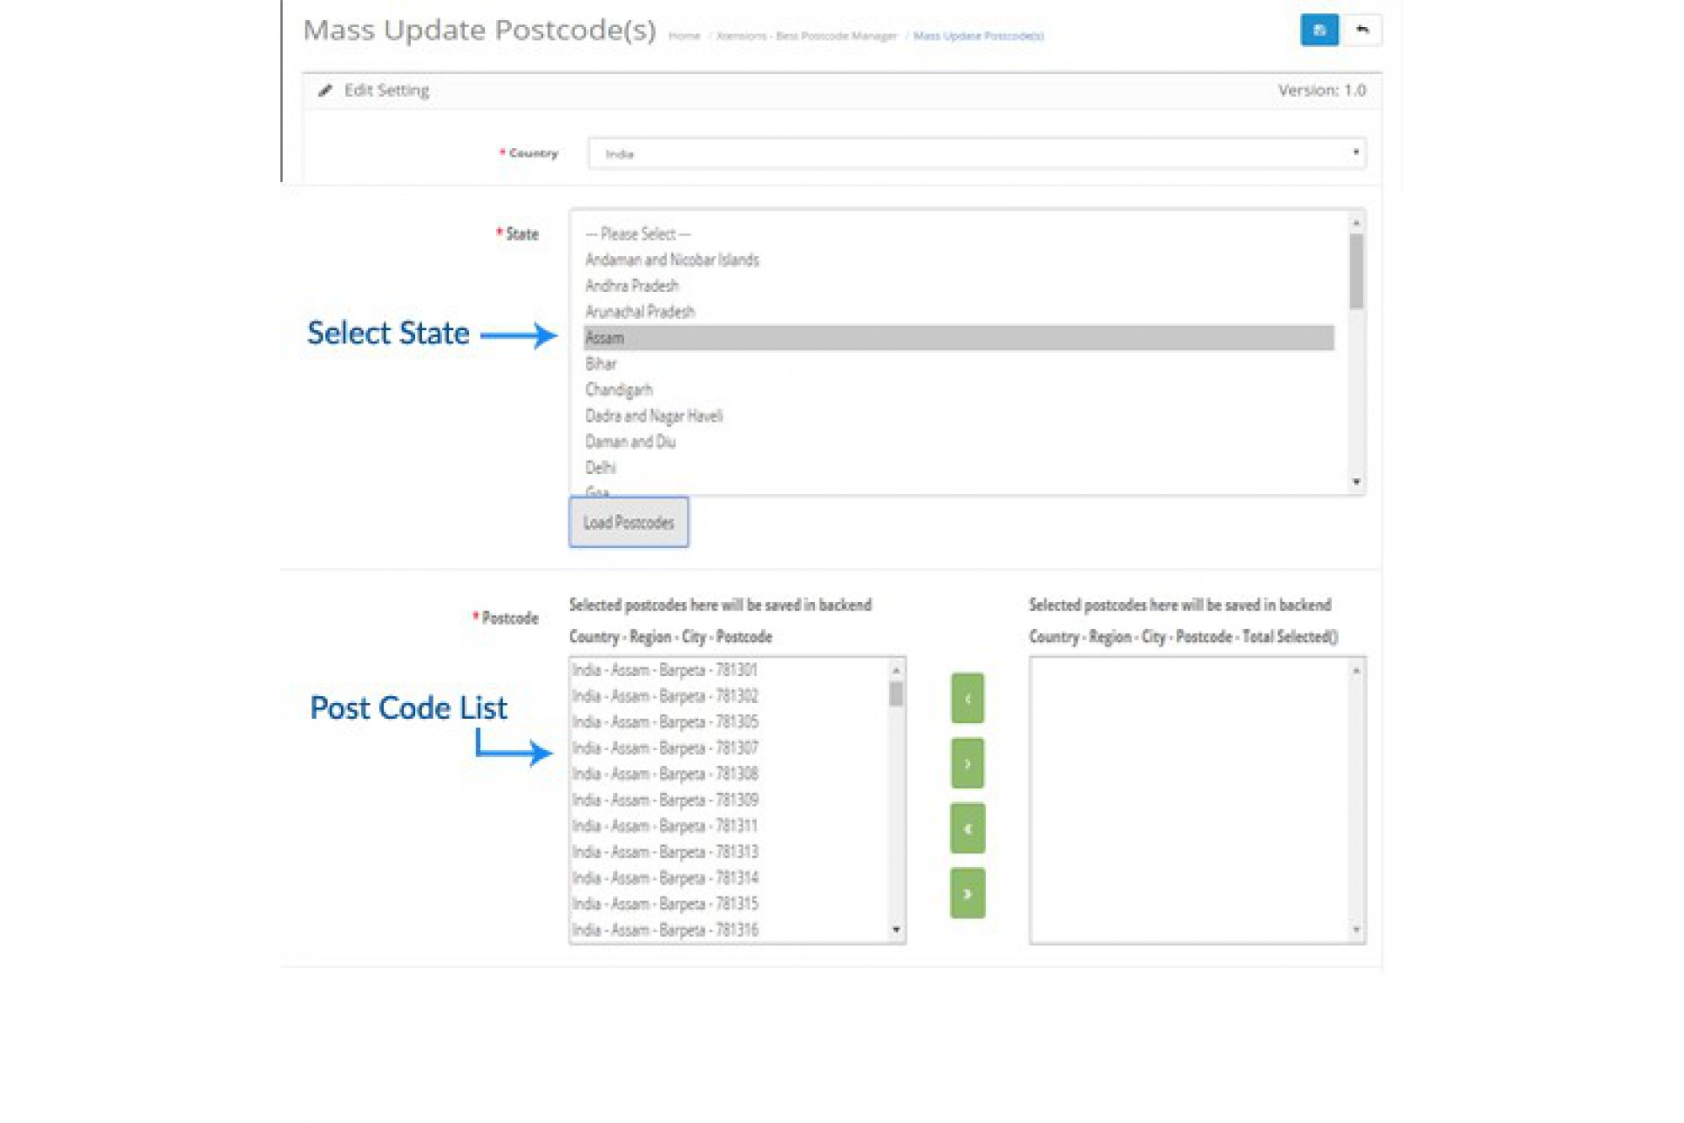Viewport: 1684px width, 1123px height.
Task: Click the green single right arrow button
Action: [x=967, y=764]
